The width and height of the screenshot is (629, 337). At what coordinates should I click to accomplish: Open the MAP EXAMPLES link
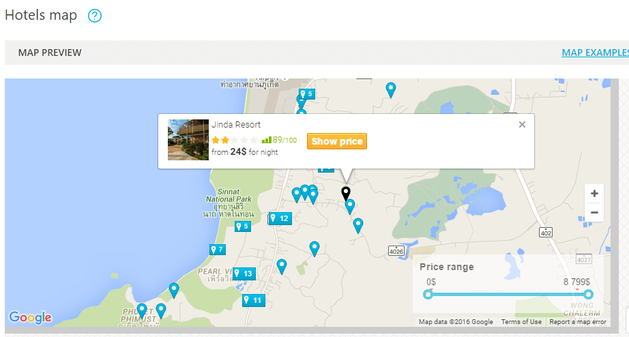596,53
